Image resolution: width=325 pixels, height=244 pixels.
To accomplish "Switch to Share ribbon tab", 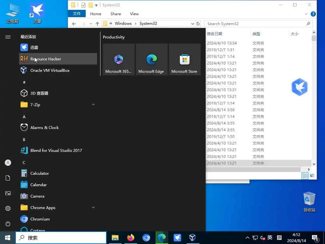I will [x=116, y=14].
